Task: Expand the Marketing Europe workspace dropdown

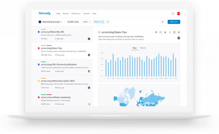Action: (x=52, y=22)
